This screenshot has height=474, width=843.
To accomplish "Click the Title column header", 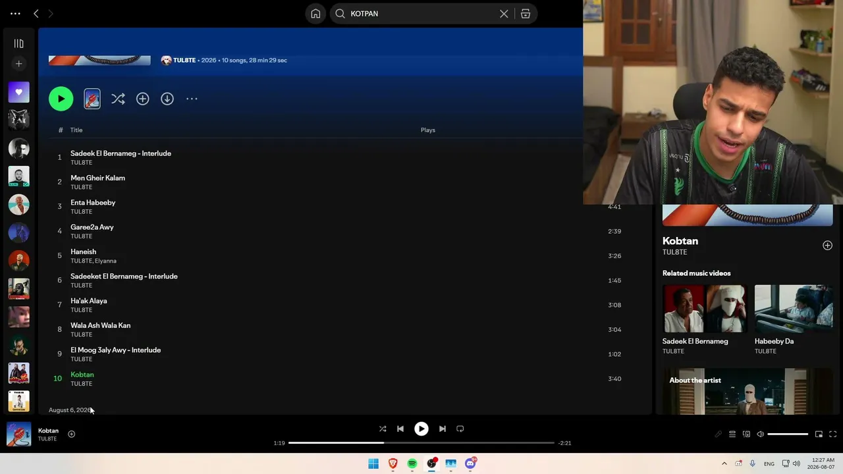I will pyautogui.click(x=76, y=130).
